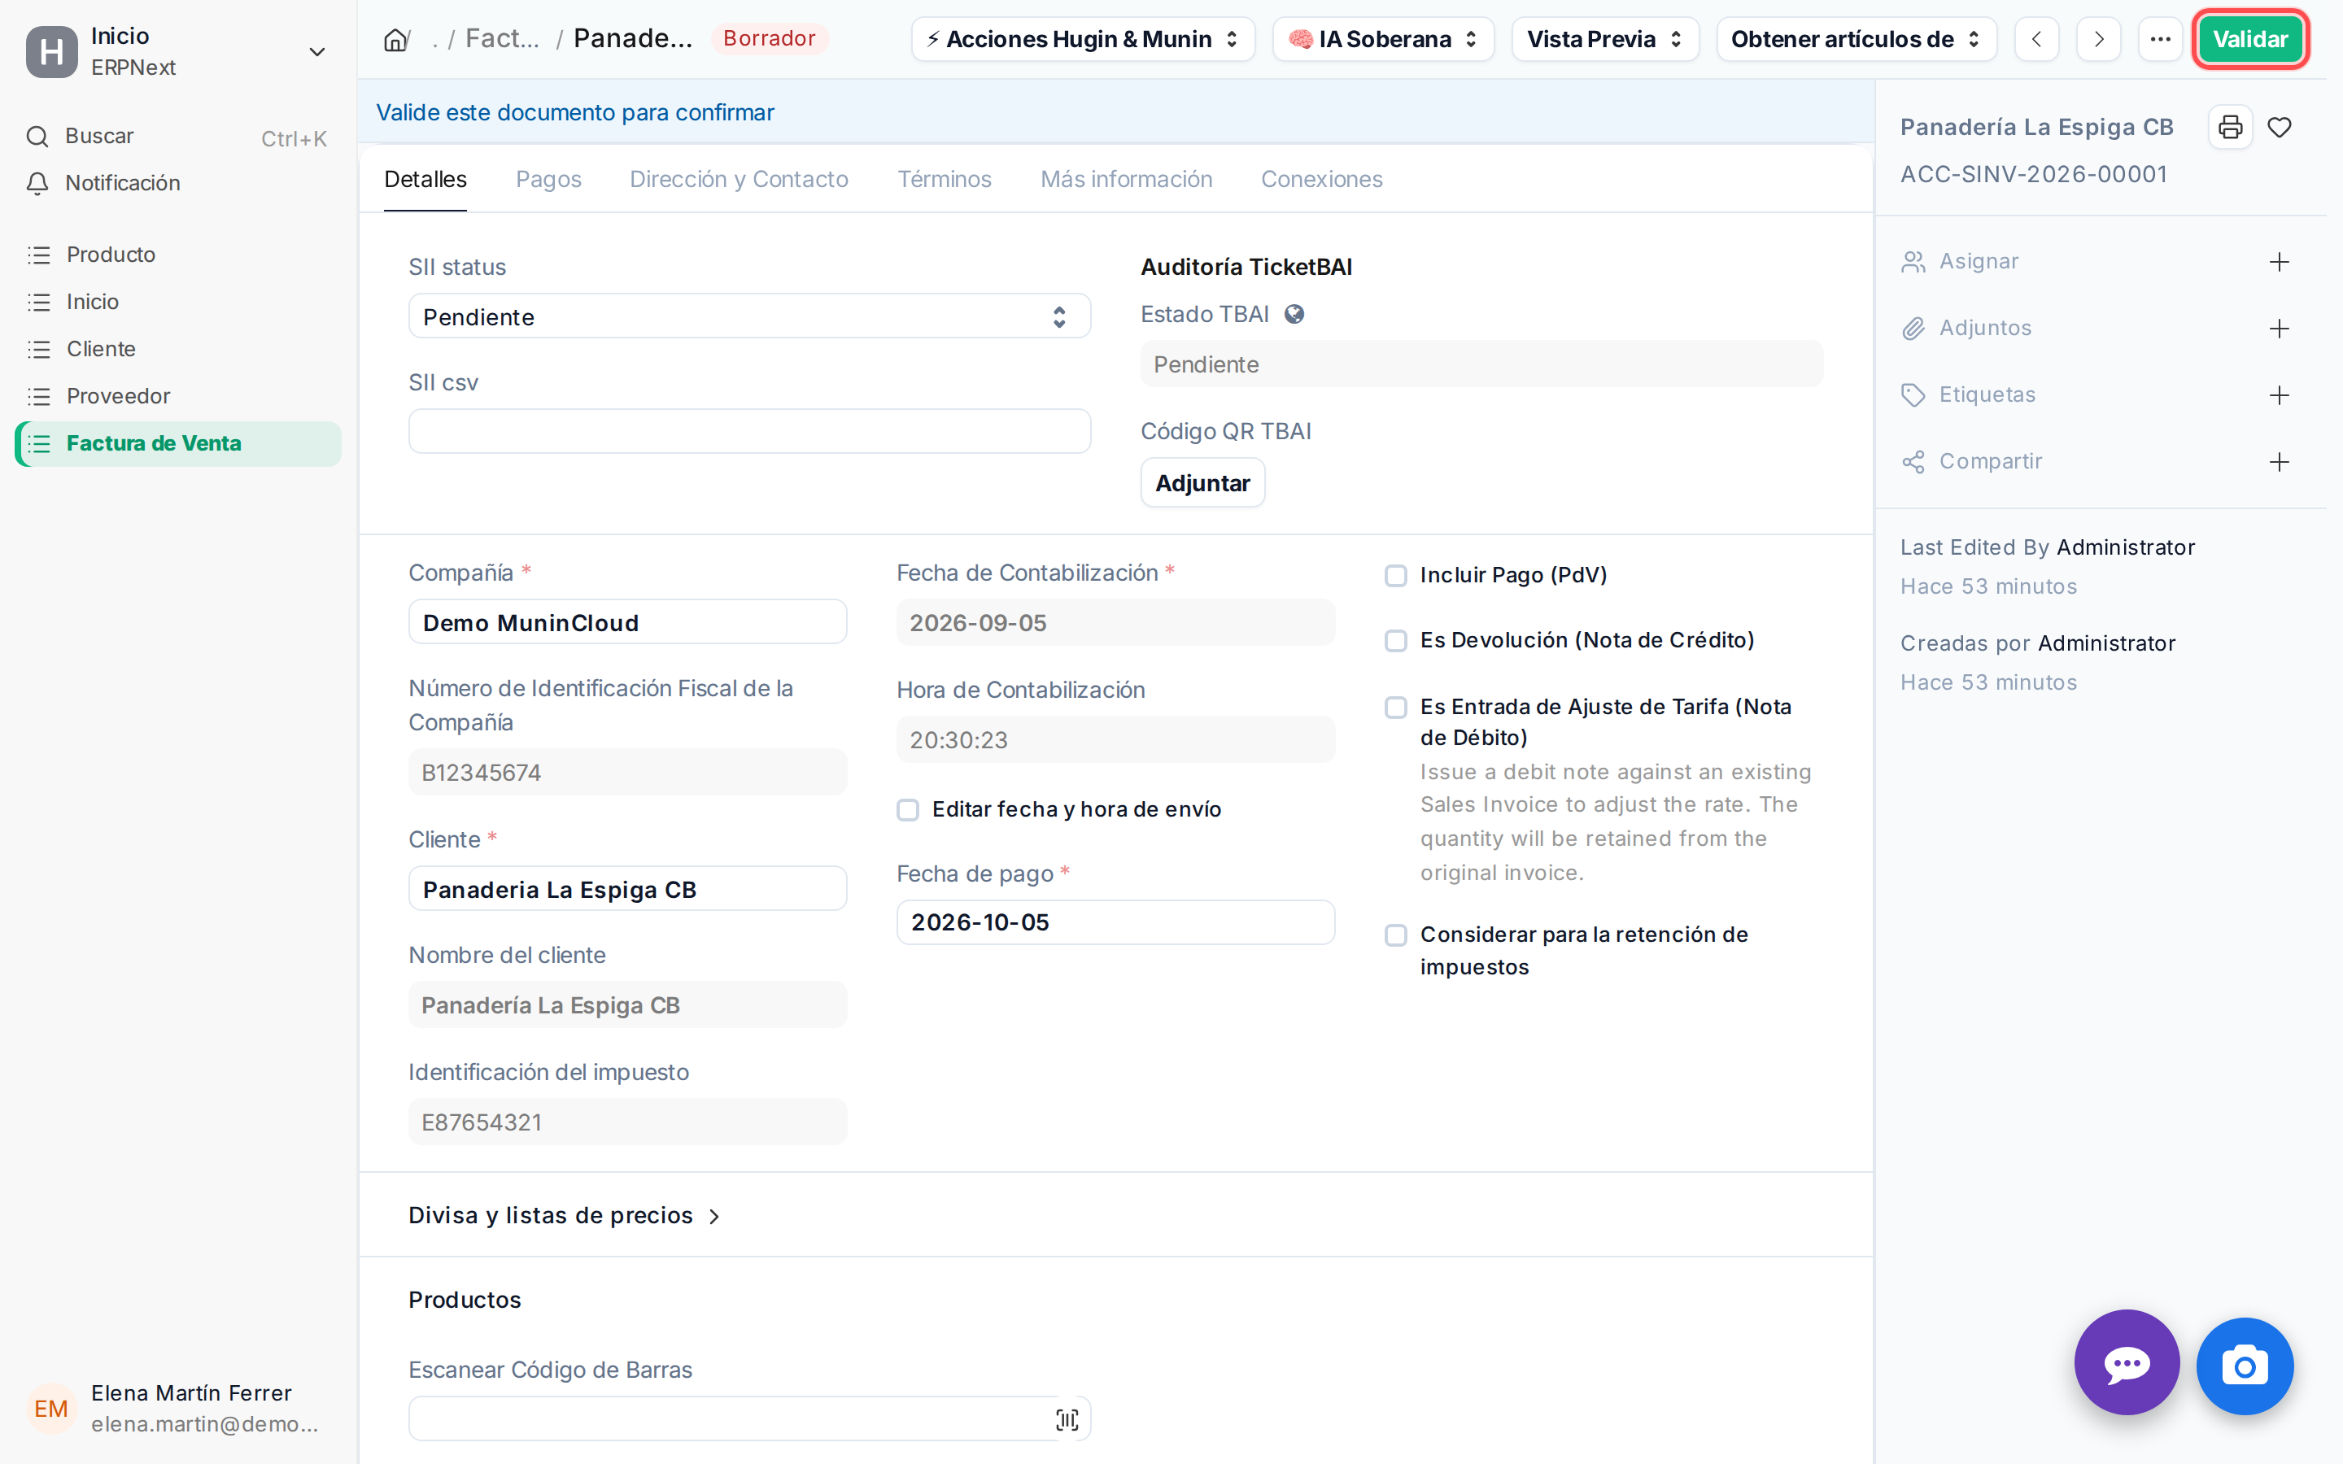Open Acciones Hugin & Munin dropdown
The width and height of the screenshot is (2343, 1464).
[x=1083, y=40]
